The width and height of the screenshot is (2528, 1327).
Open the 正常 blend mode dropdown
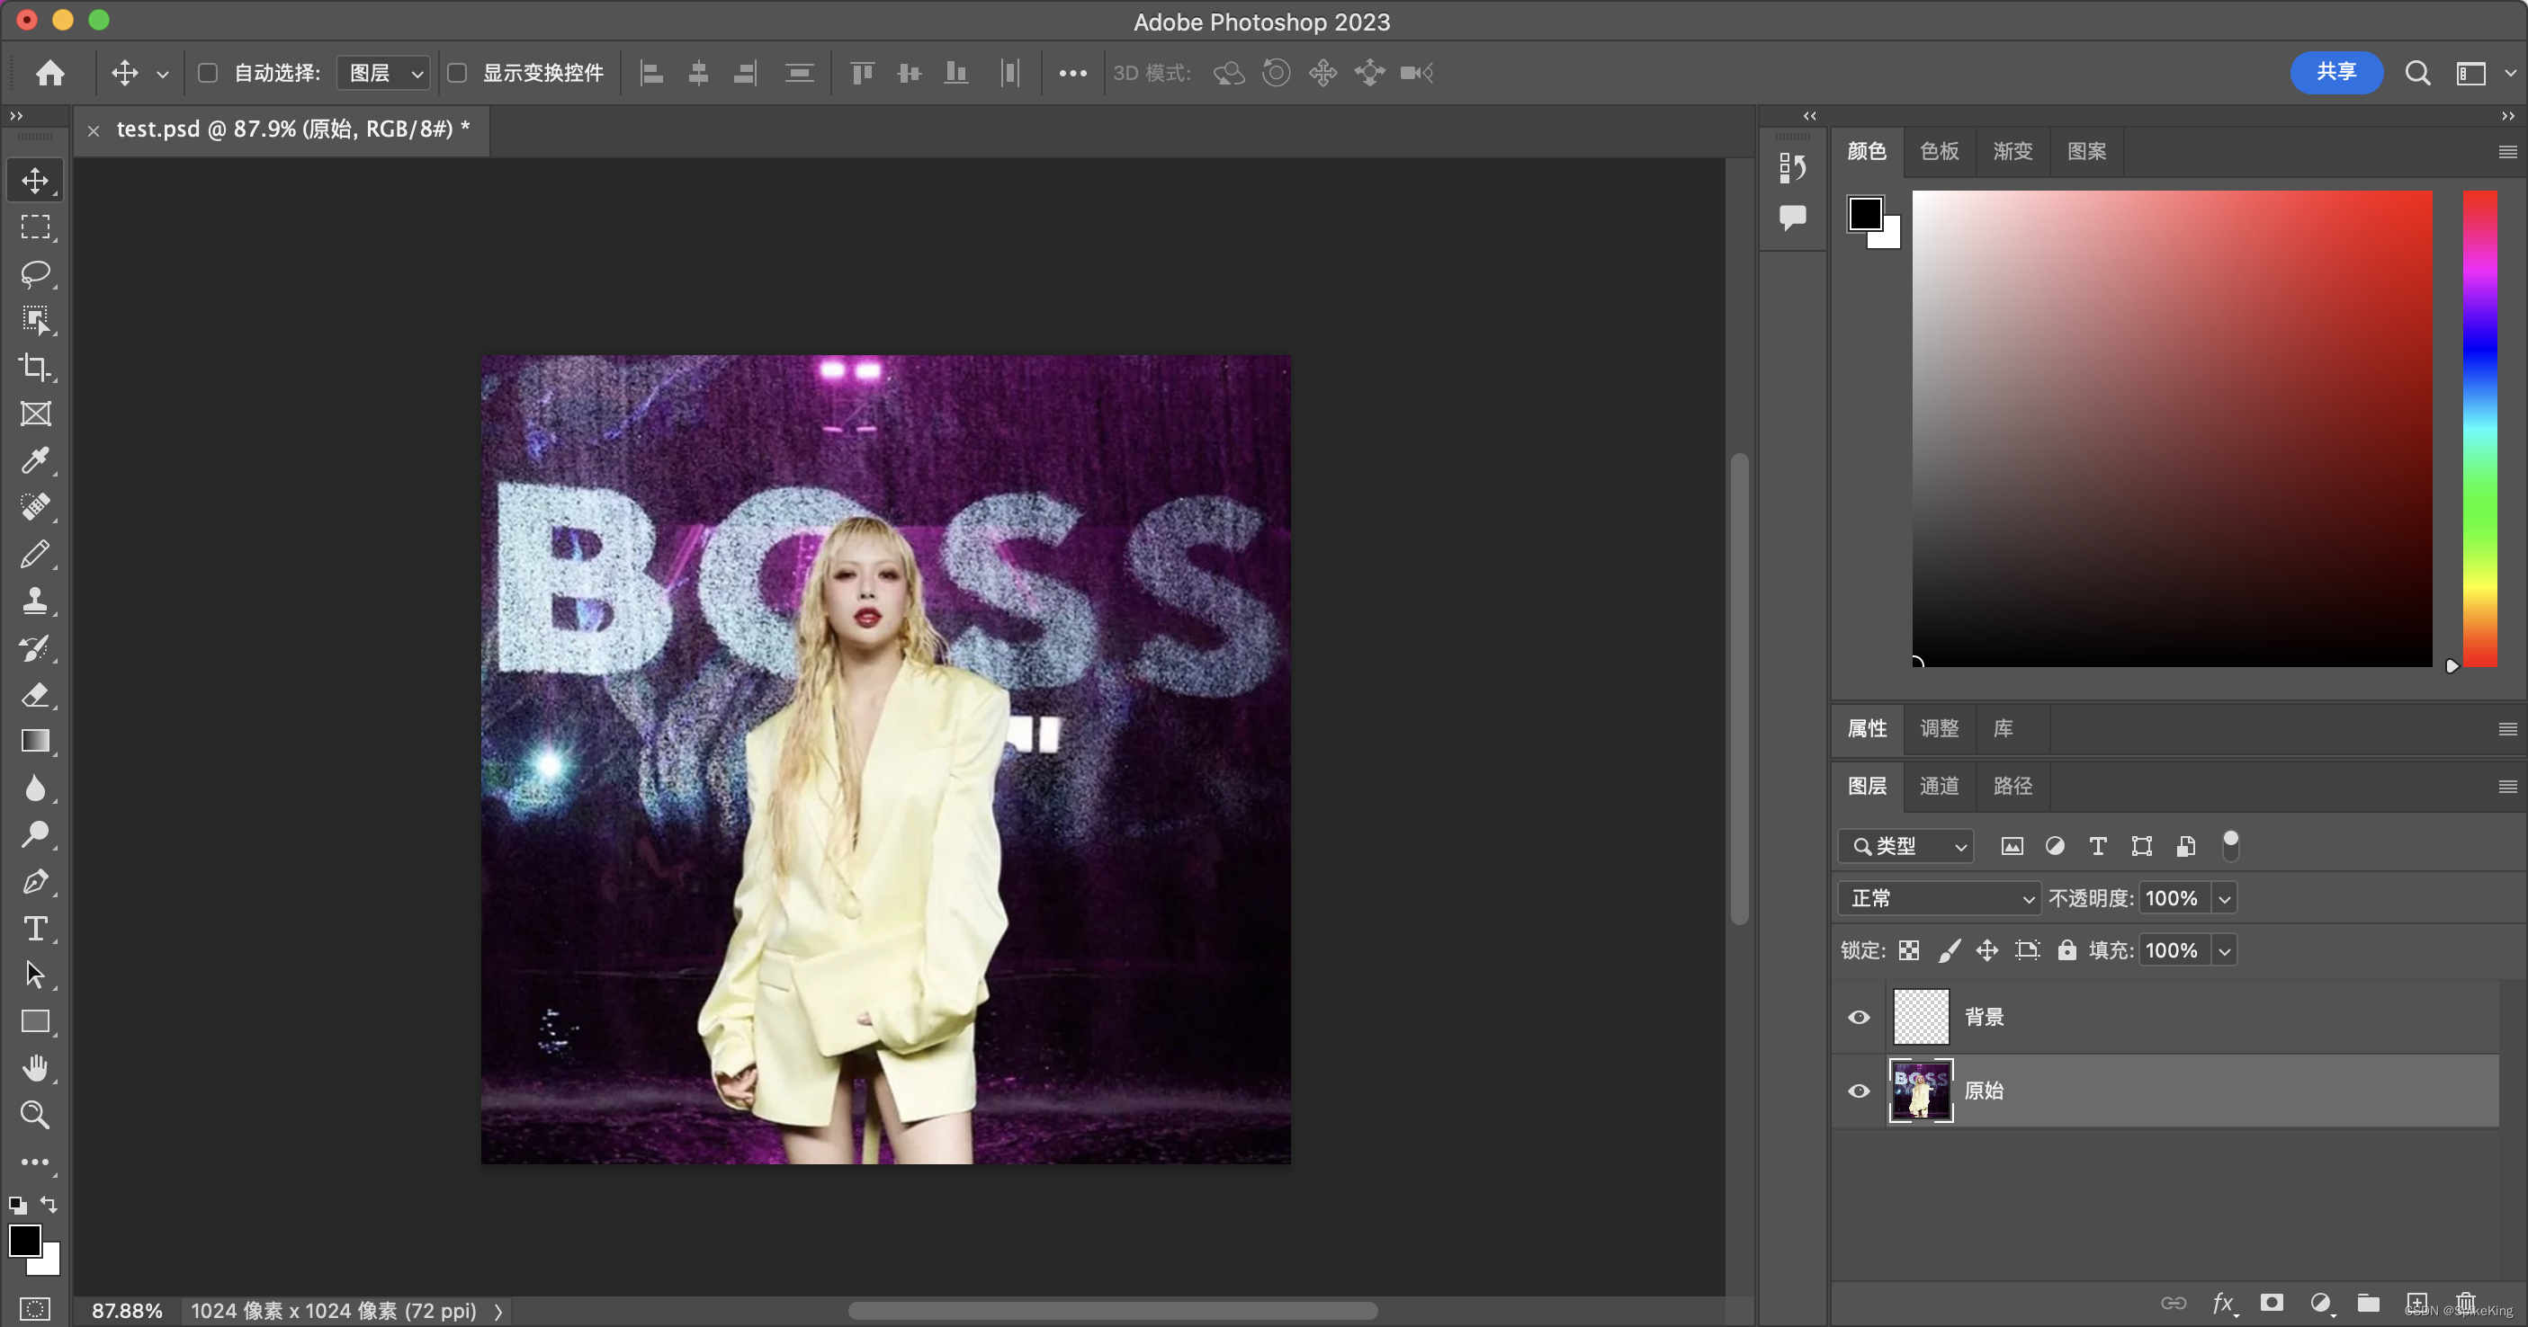[1939, 898]
